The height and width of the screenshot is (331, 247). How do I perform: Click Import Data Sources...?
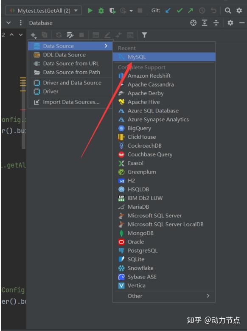70,102
